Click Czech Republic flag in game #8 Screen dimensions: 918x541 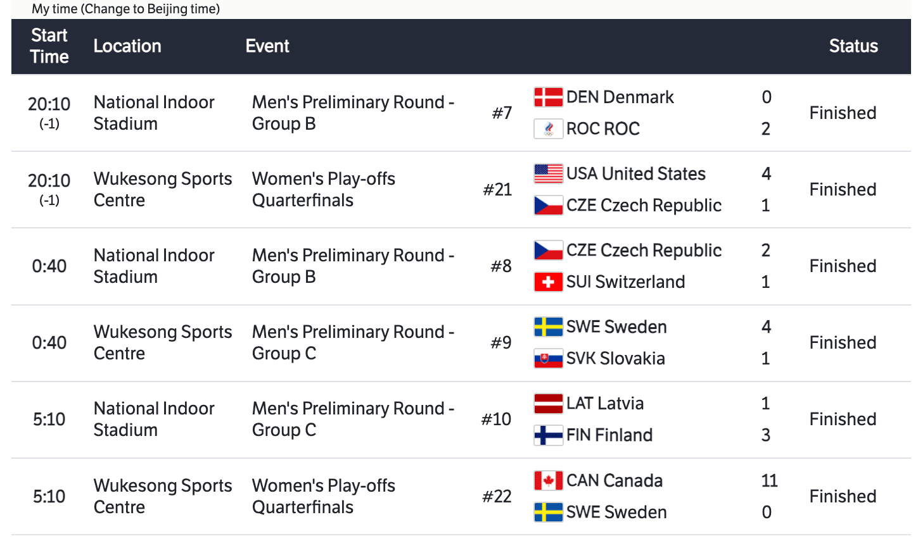pos(548,251)
